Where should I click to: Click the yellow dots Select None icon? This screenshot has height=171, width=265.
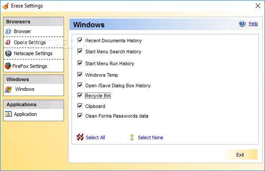tap(132, 137)
